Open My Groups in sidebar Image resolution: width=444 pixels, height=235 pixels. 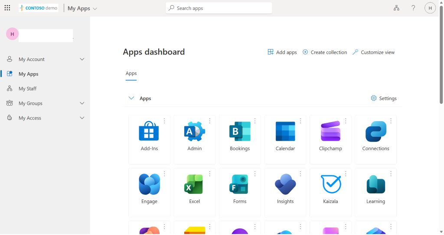click(x=45, y=103)
